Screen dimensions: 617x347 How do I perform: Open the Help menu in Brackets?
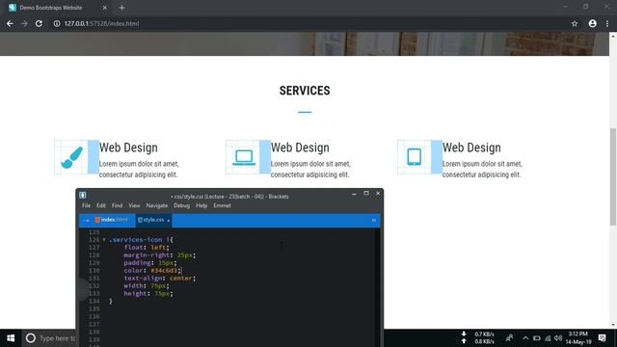click(x=201, y=205)
